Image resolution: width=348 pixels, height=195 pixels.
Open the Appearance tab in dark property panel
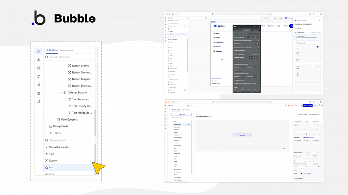238,30
